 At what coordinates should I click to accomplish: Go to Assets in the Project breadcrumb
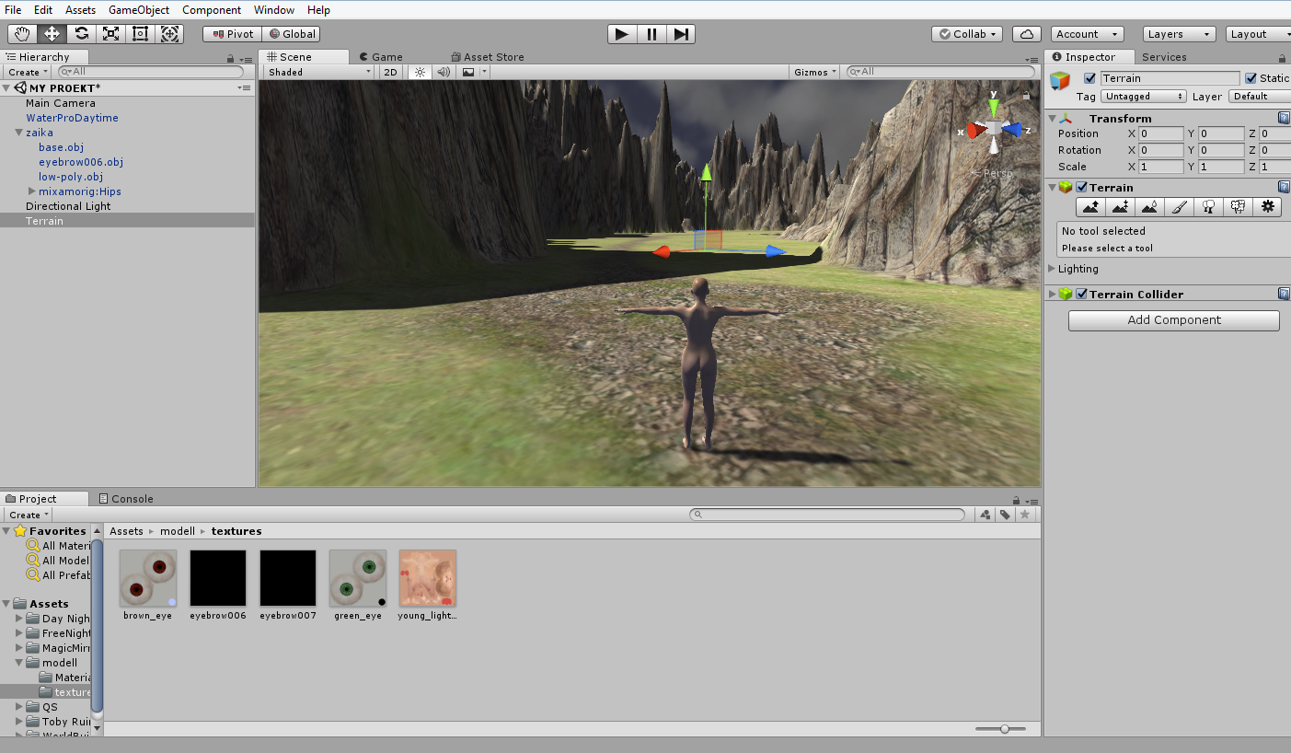point(126,531)
